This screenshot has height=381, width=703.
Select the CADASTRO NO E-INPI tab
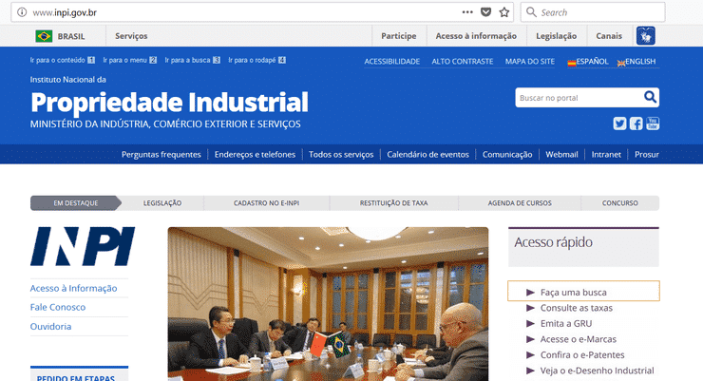click(x=266, y=203)
